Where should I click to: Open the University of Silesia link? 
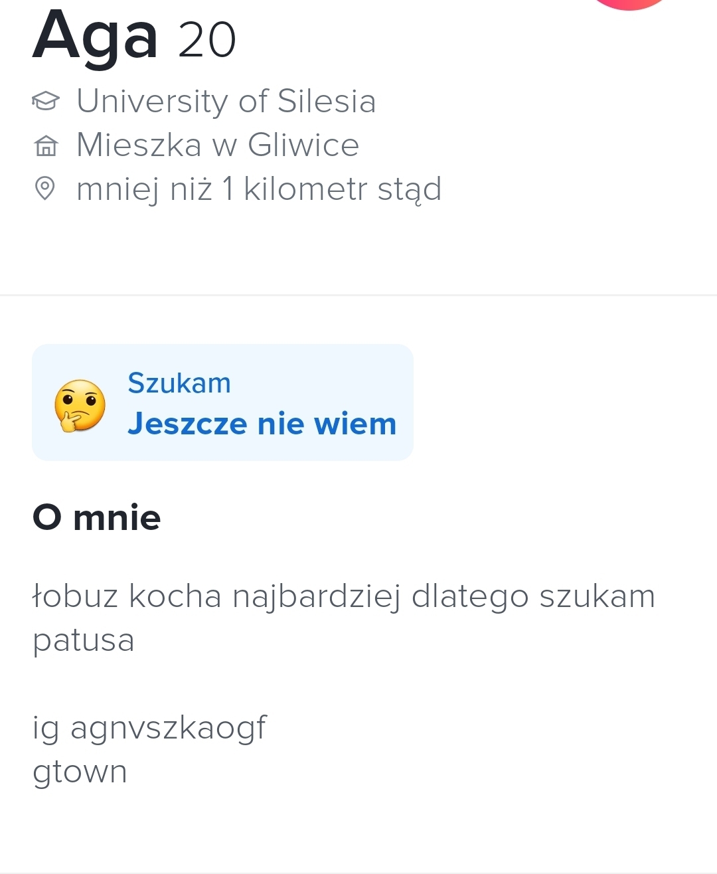226,101
